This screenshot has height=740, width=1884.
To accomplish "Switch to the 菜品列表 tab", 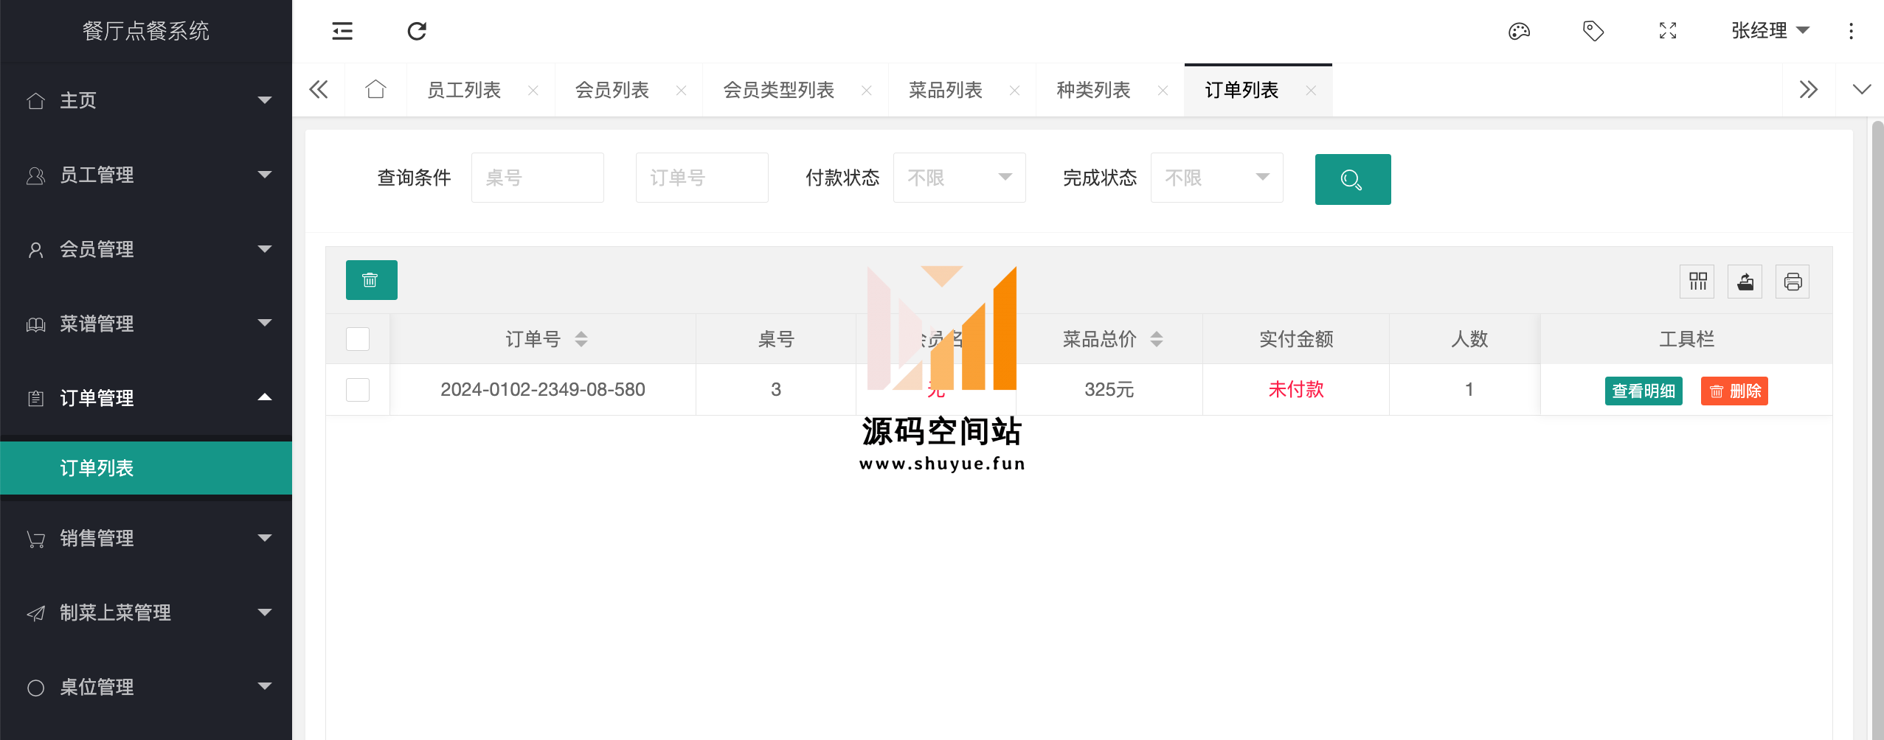I will coord(946,91).
